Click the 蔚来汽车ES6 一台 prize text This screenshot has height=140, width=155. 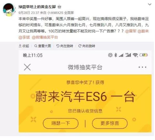[x=85, y=96]
